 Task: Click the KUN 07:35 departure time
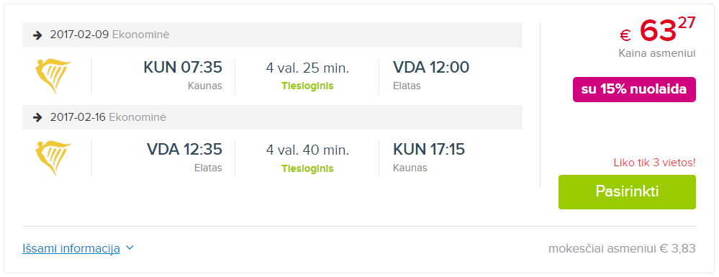(183, 68)
